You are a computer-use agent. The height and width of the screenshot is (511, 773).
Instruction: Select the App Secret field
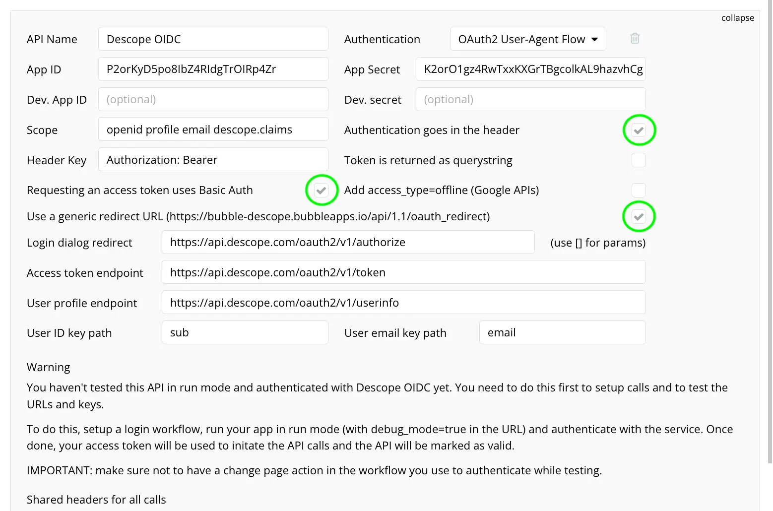(x=530, y=69)
